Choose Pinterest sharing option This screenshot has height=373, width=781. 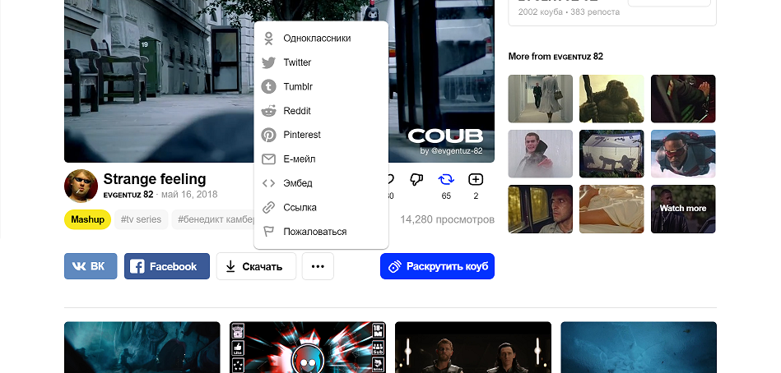[302, 135]
